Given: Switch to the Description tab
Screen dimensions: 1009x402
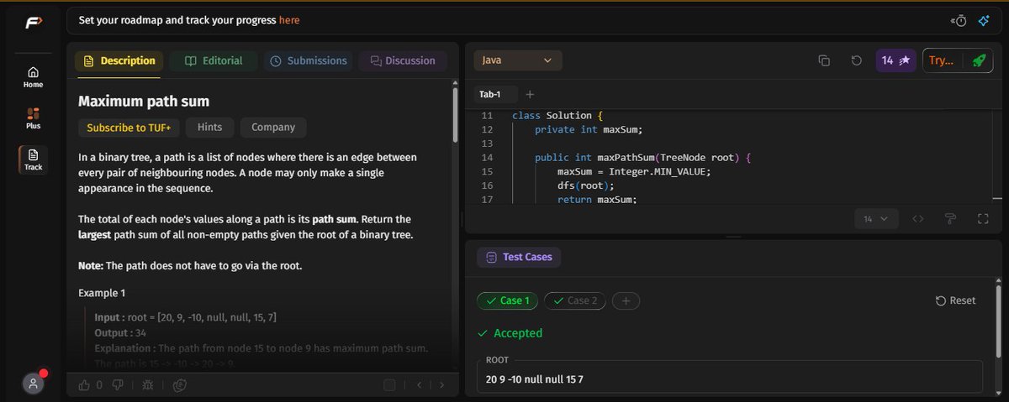Looking at the screenshot, I should [118, 60].
